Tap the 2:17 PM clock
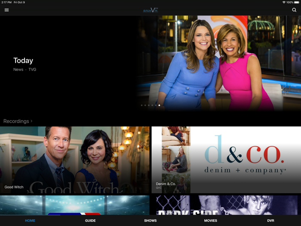 [x=6, y=2]
